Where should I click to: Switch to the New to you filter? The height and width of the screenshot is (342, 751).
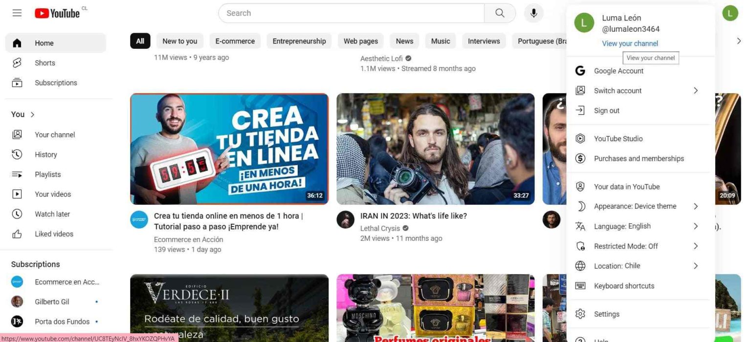(x=179, y=41)
